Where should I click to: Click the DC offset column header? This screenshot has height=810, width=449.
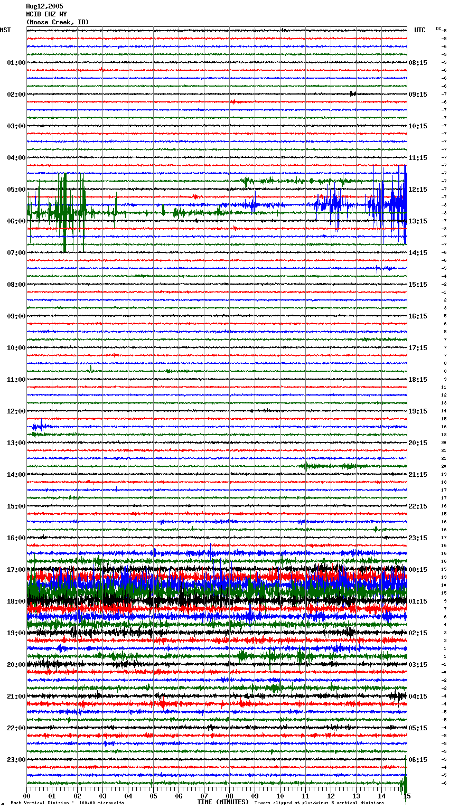click(x=438, y=29)
